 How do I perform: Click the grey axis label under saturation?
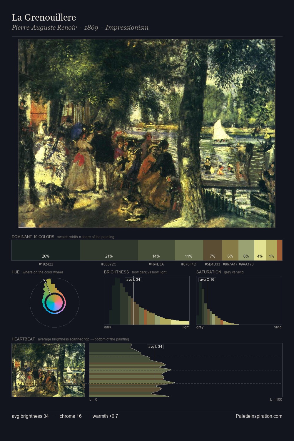[200, 327]
